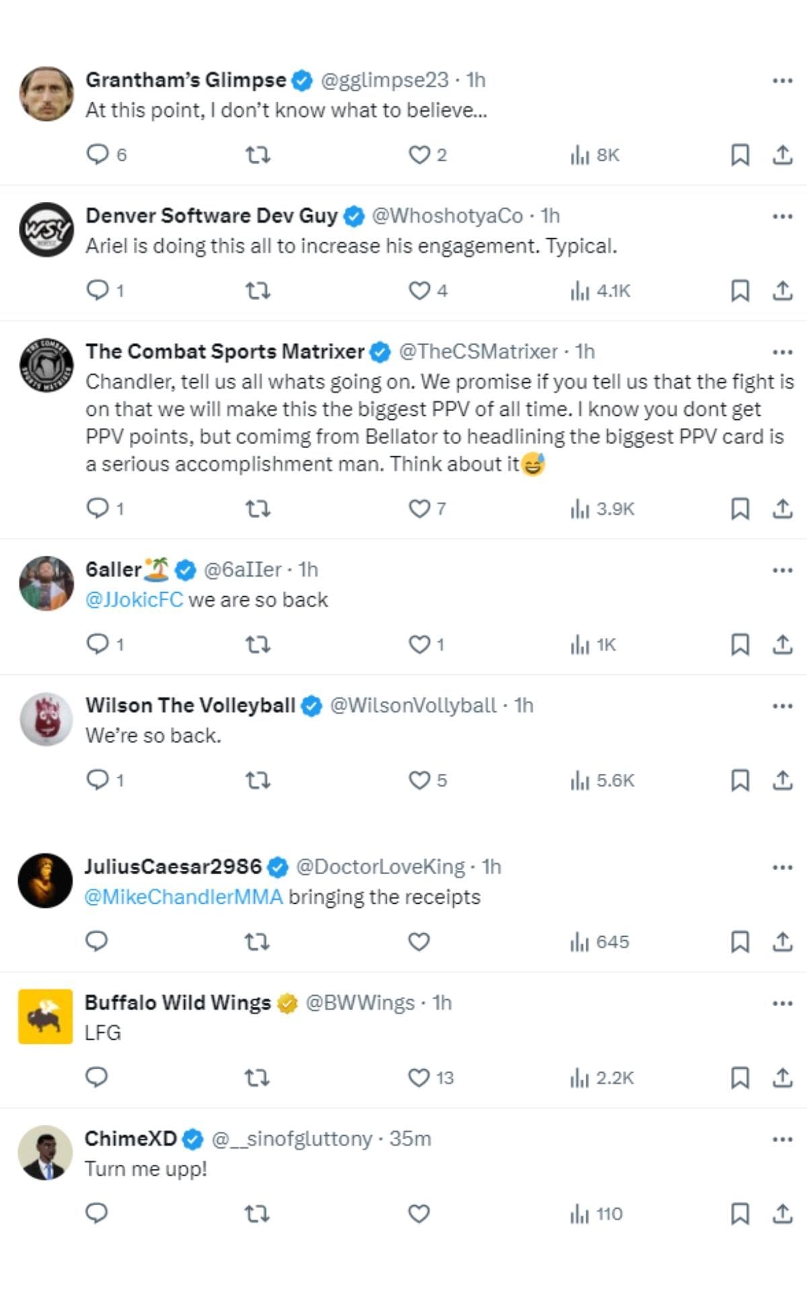Expand more menu on ChimeXD's tweet
The image size is (807, 1292).
click(x=782, y=1139)
